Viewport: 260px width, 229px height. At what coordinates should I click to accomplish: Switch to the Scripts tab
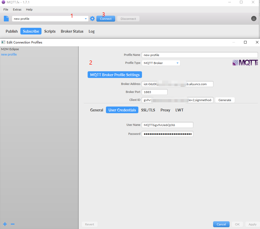50,31
